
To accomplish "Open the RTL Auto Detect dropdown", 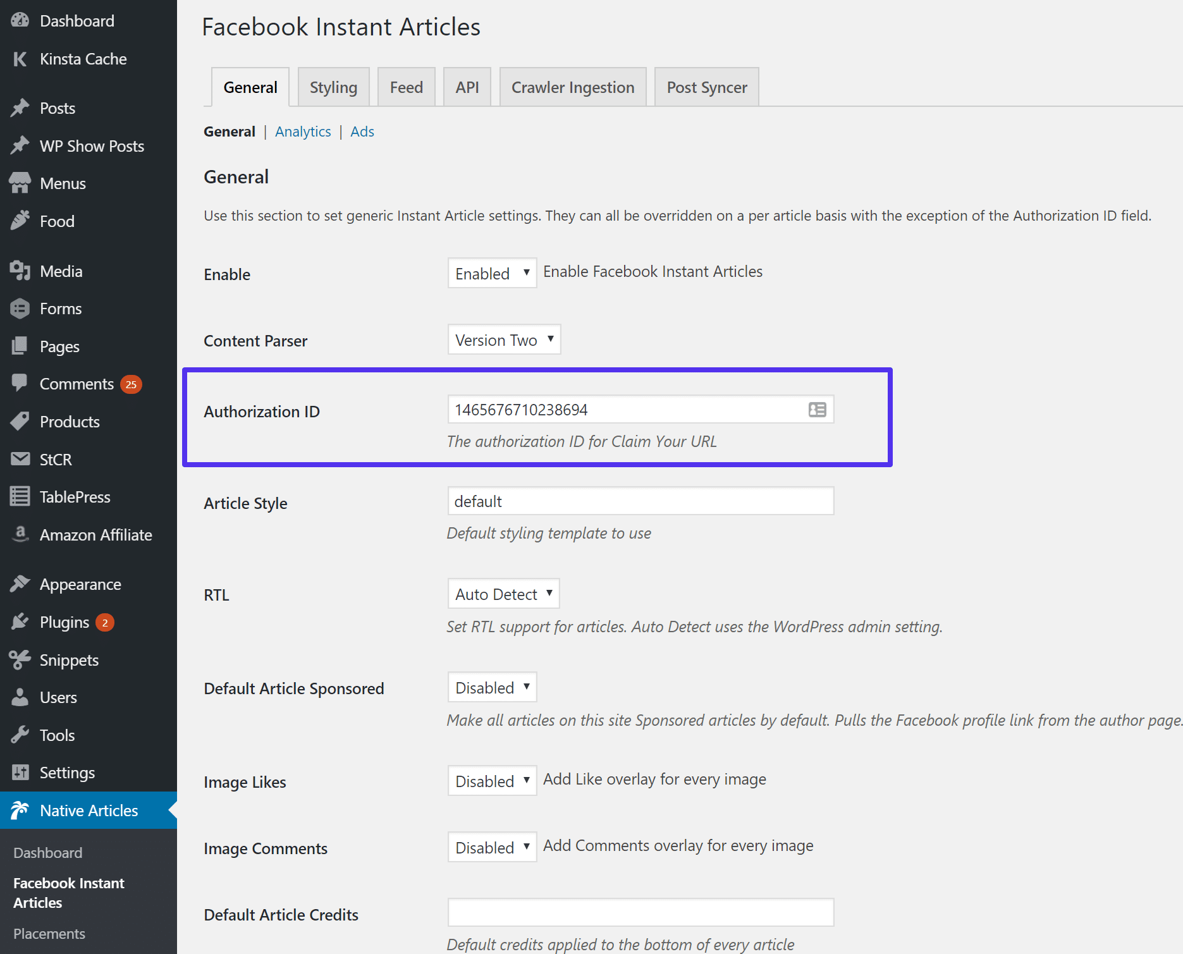I will coord(503,594).
